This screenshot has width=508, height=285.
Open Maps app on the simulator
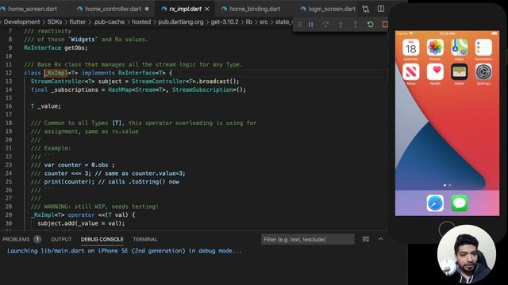(460, 47)
